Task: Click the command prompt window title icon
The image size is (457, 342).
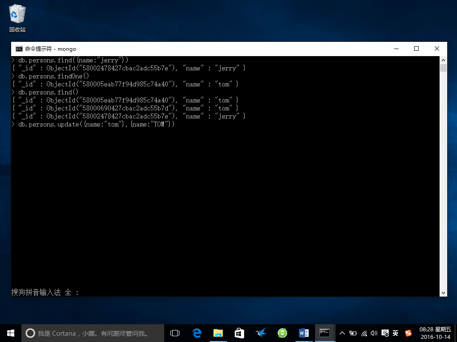Action: (19, 49)
